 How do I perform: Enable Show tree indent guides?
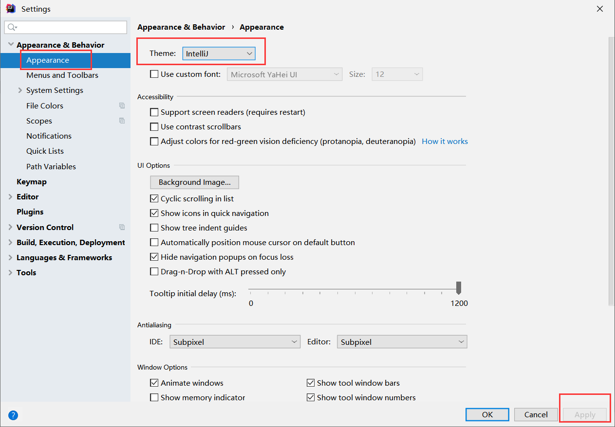[154, 228]
